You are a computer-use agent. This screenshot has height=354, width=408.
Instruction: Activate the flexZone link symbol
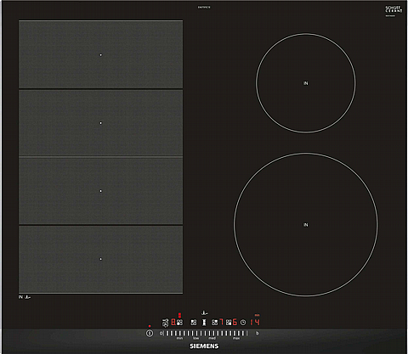click(204, 323)
